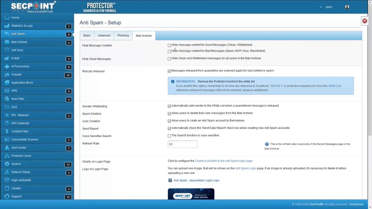Screen dimensions: 372x209
Task: Click the Vulnerability Scanner icon
Action: [x=7, y=139]
